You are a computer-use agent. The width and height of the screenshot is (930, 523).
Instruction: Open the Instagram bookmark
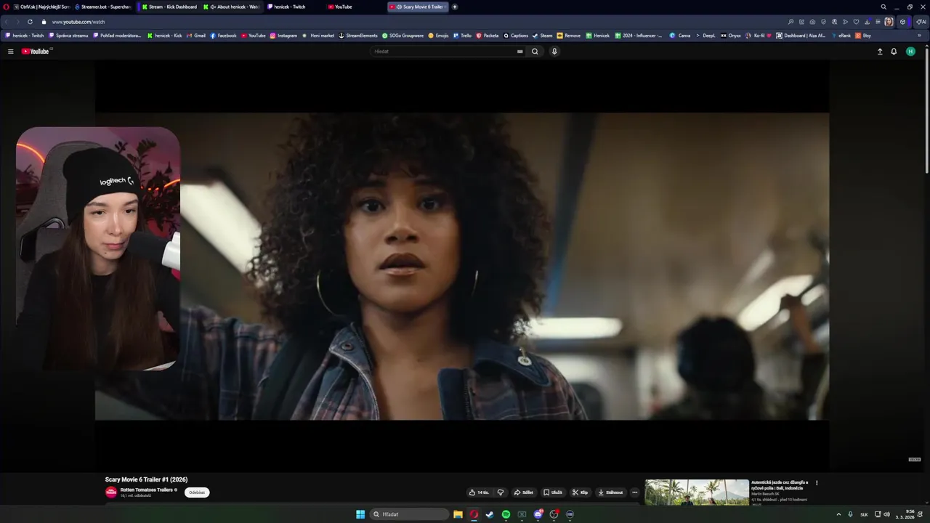(284, 36)
